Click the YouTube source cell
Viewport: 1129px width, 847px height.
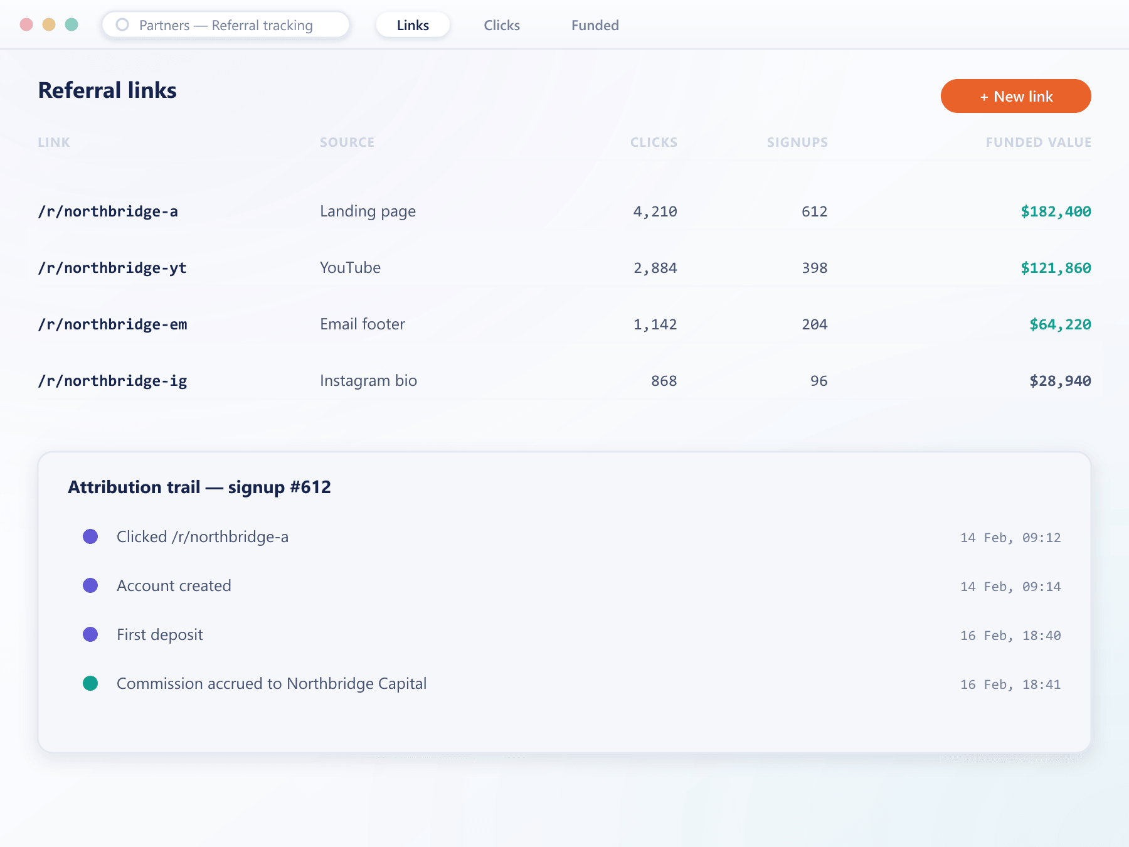[350, 268]
